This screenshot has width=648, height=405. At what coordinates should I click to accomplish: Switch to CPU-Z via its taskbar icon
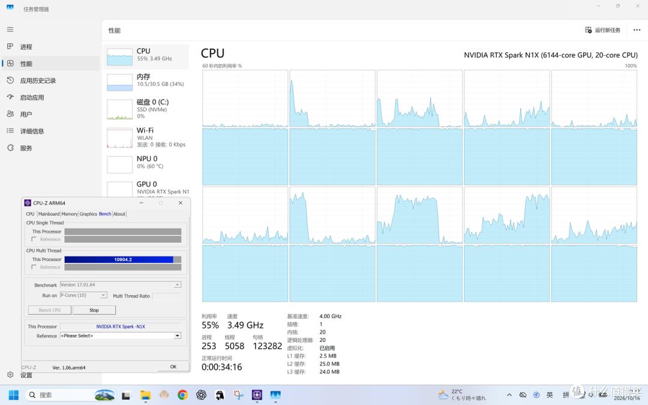pos(257,395)
